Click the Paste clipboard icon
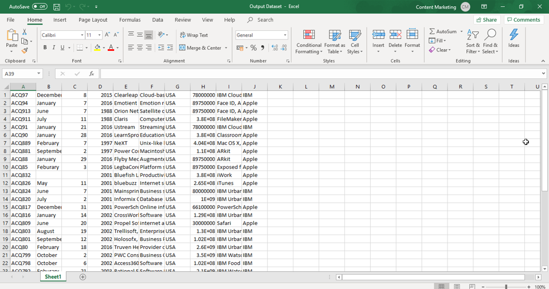549x289 pixels. click(x=11, y=35)
